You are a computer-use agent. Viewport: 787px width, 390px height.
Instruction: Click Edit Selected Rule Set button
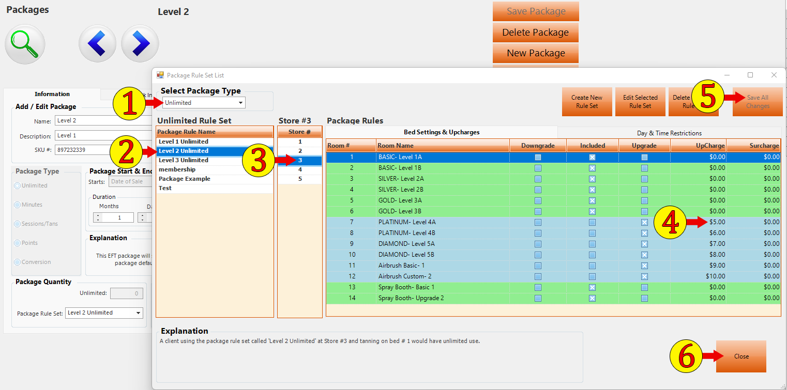[640, 102]
